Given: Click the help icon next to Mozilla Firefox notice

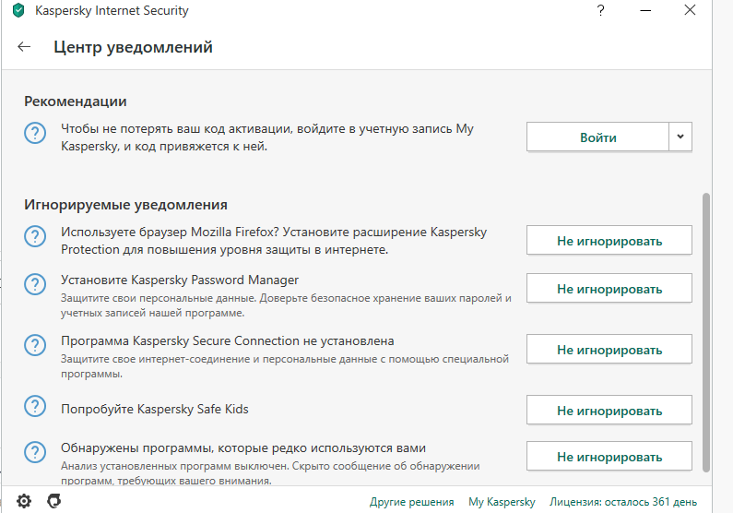Looking at the screenshot, I should coord(35,237).
